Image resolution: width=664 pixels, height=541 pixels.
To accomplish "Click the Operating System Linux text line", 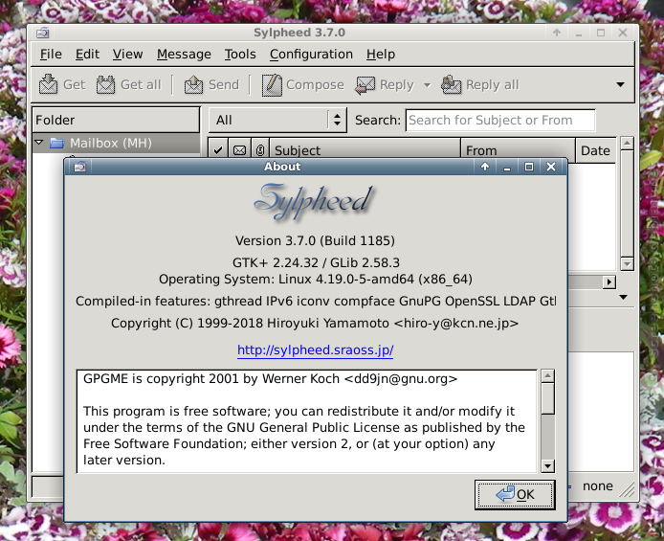I will tap(316, 280).
